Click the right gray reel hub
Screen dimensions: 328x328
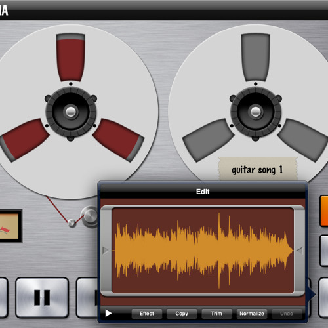256,112
